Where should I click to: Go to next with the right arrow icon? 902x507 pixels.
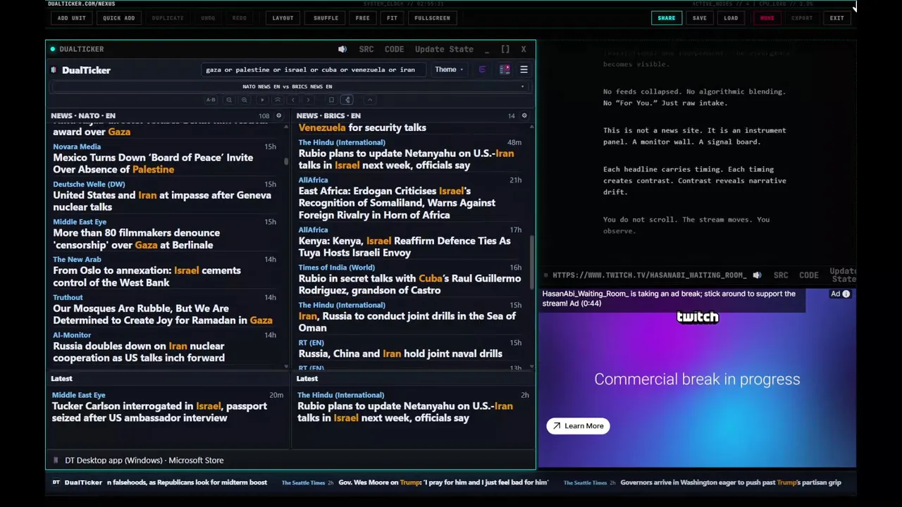click(308, 100)
